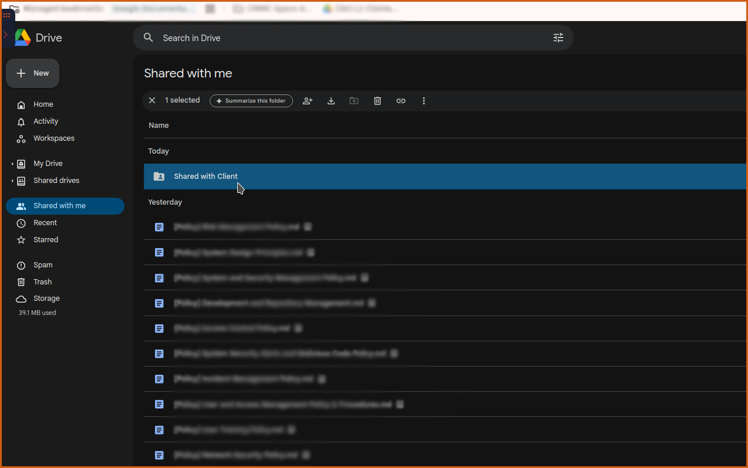
Task: Expand the My Drive tree arrow
Action: pos(12,164)
